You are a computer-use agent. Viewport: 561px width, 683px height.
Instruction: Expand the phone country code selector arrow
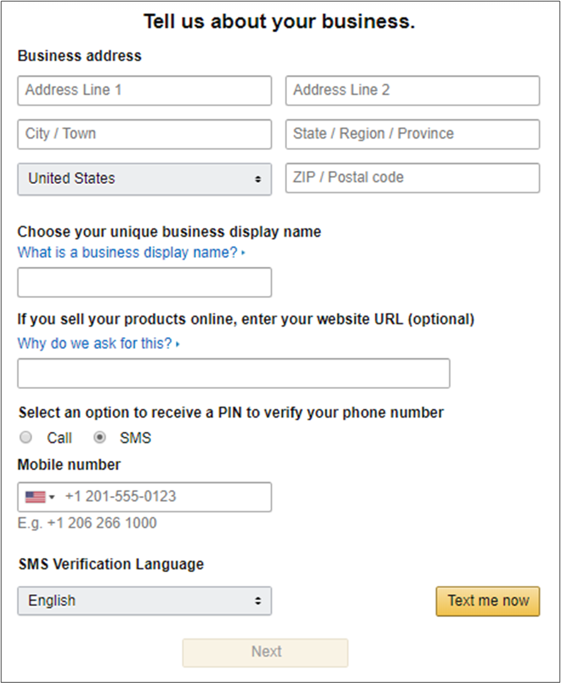pyautogui.click(x=52, y=497)
